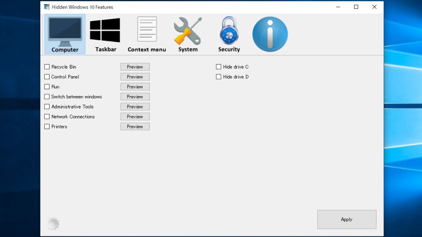
Task: Check Switch between windows option
Action: pos(47,97)
